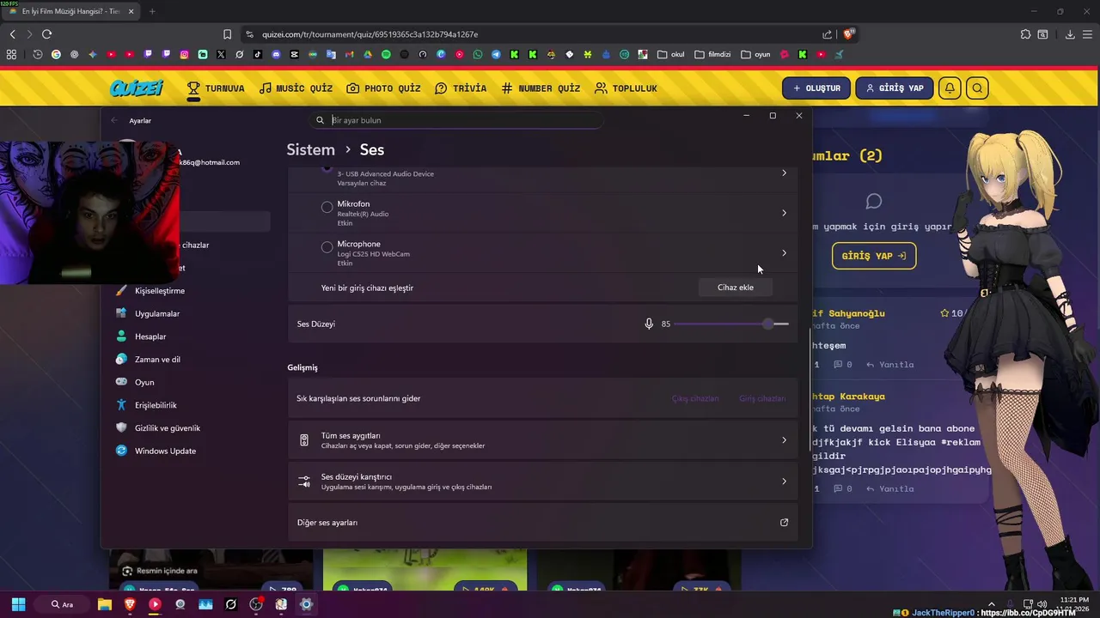Open Gizlilik ve güvenlik settings
This screenshot has width=1100, height=618.
168,428
